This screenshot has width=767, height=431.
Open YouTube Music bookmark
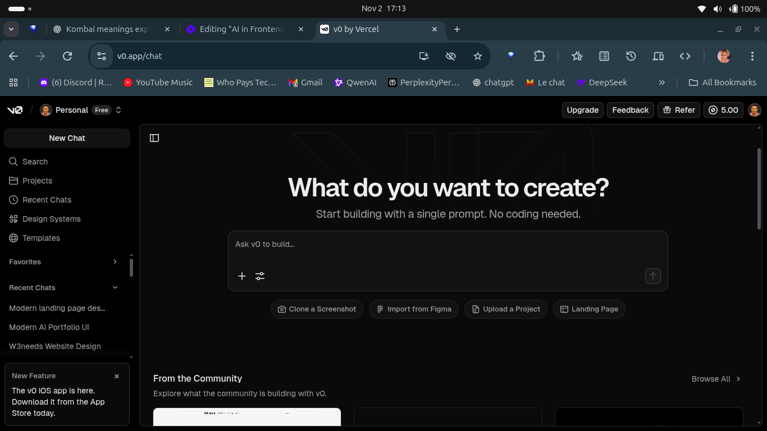[x=158, y=82]
